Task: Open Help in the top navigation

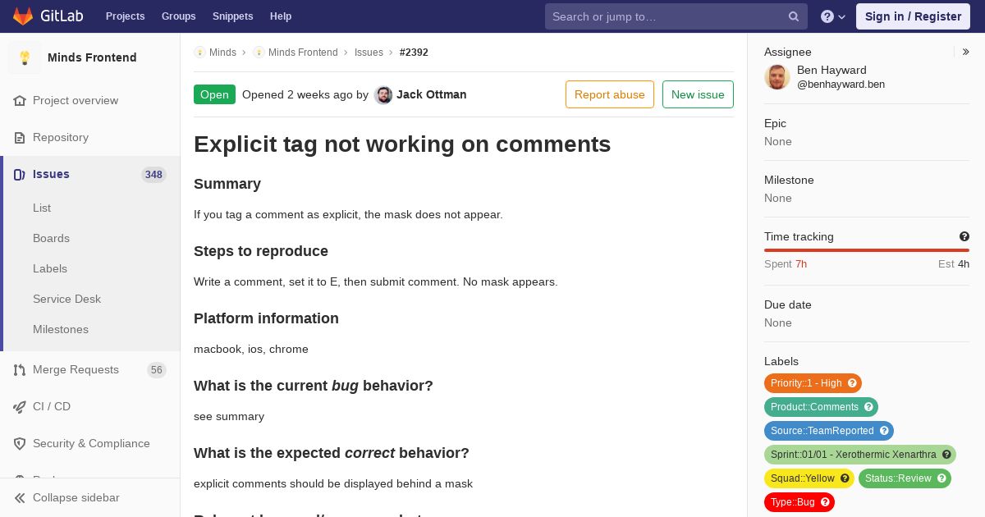Action: tap(281, 16)
